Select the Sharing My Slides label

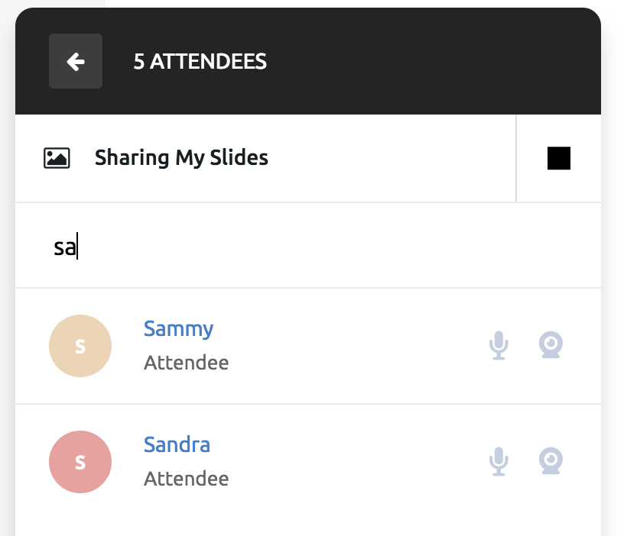(181, 158)
